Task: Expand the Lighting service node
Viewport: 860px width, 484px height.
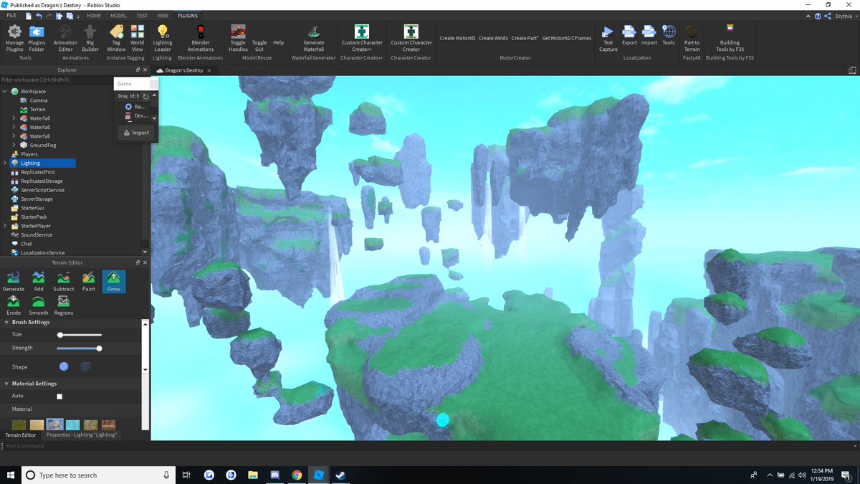Action: [x=5, y=163]
